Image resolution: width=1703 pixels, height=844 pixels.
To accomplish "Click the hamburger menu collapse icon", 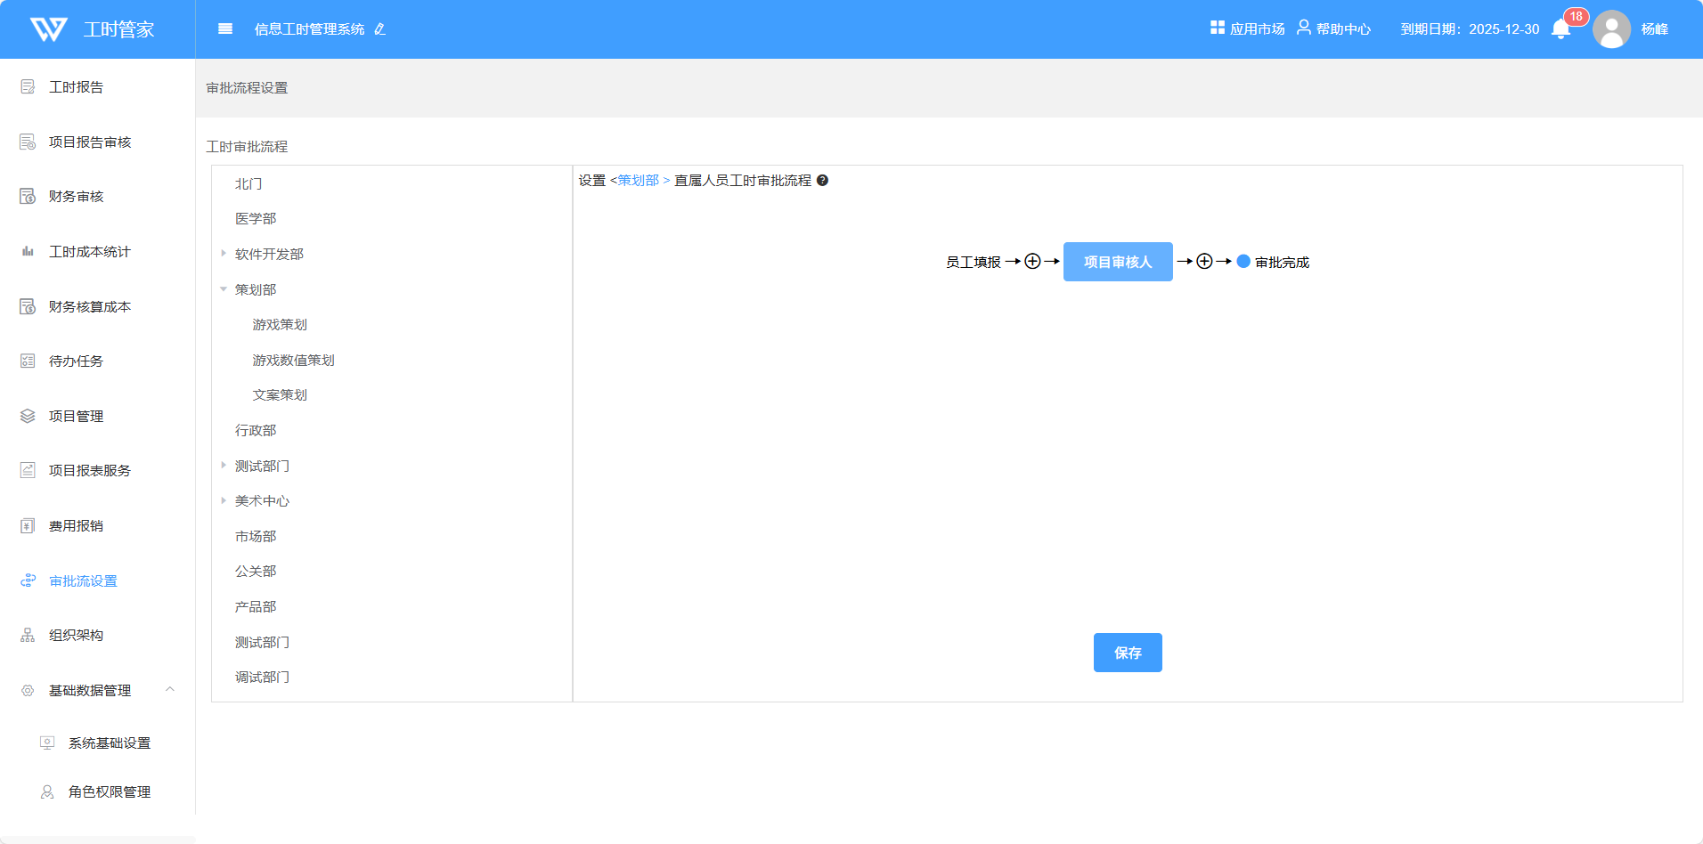I will pos(225,29).
